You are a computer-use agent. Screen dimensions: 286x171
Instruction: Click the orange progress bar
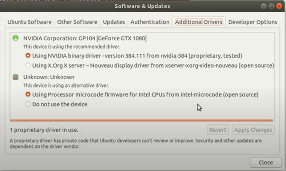(x=142, y=120)
